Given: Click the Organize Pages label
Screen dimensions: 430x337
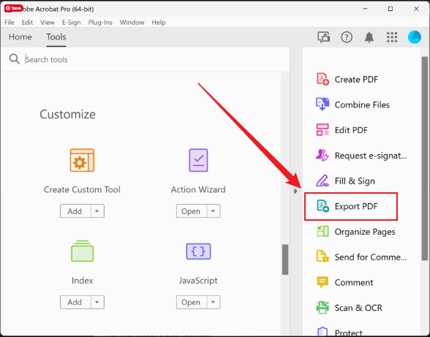Looking at the screenshot, I should coord(365,232).
